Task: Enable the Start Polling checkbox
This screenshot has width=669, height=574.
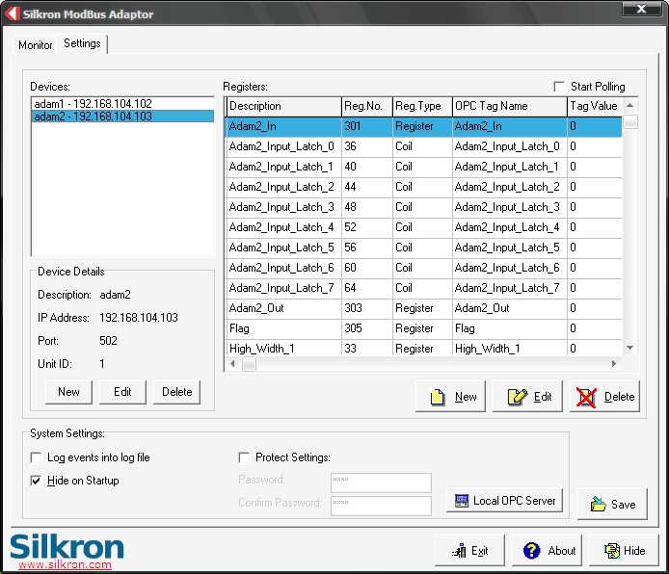Action: point(559,87)
